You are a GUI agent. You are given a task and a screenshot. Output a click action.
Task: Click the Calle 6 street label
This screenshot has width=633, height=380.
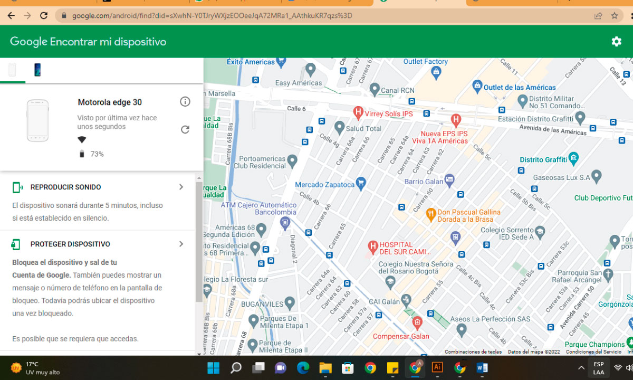[296, 109]
